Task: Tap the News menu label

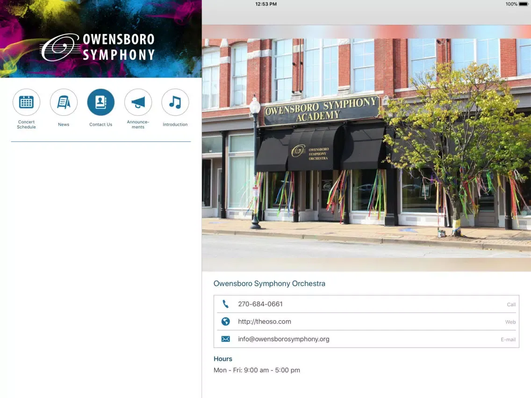Action: [x=64, y=125]
